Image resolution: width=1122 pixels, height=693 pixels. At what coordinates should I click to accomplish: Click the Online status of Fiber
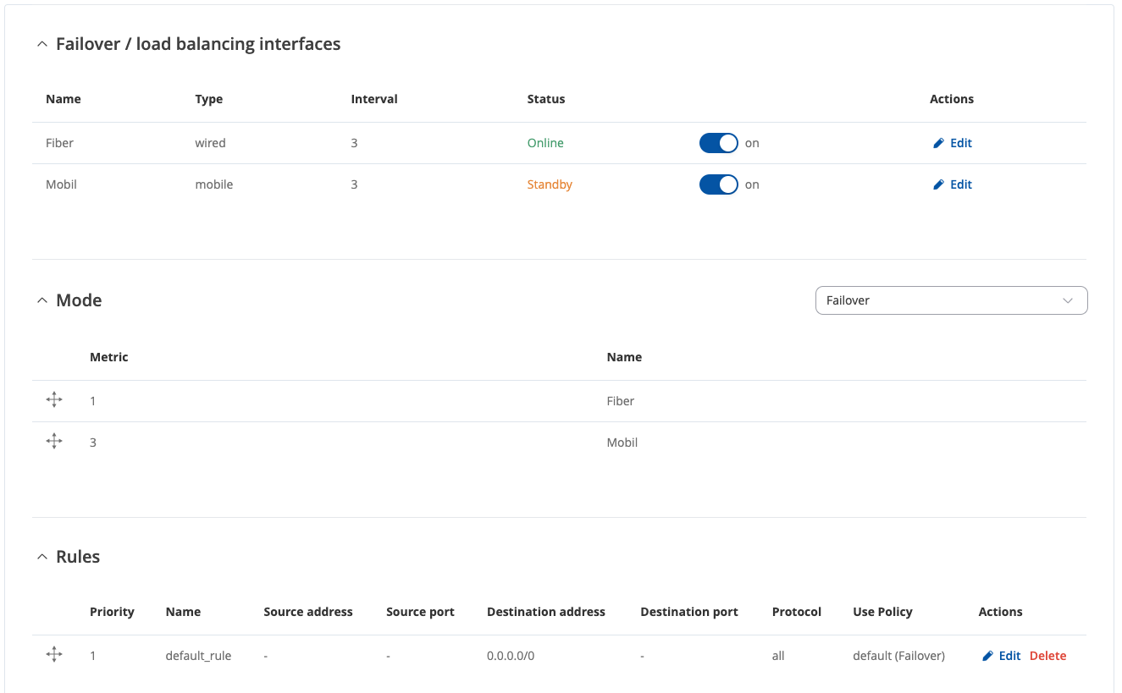(x=545, y=143)
